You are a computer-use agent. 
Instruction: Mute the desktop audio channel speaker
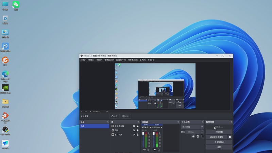144,150
